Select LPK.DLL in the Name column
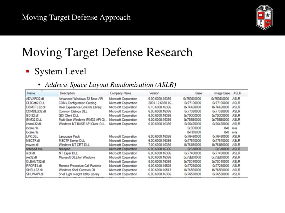 (32, 136)
